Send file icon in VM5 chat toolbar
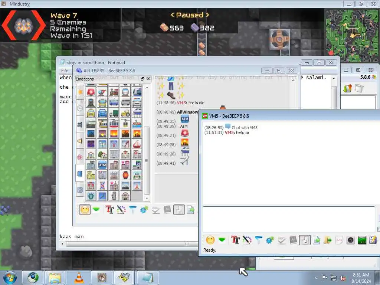380x285 pixels. pyautogui.click(x=316, y=240)
